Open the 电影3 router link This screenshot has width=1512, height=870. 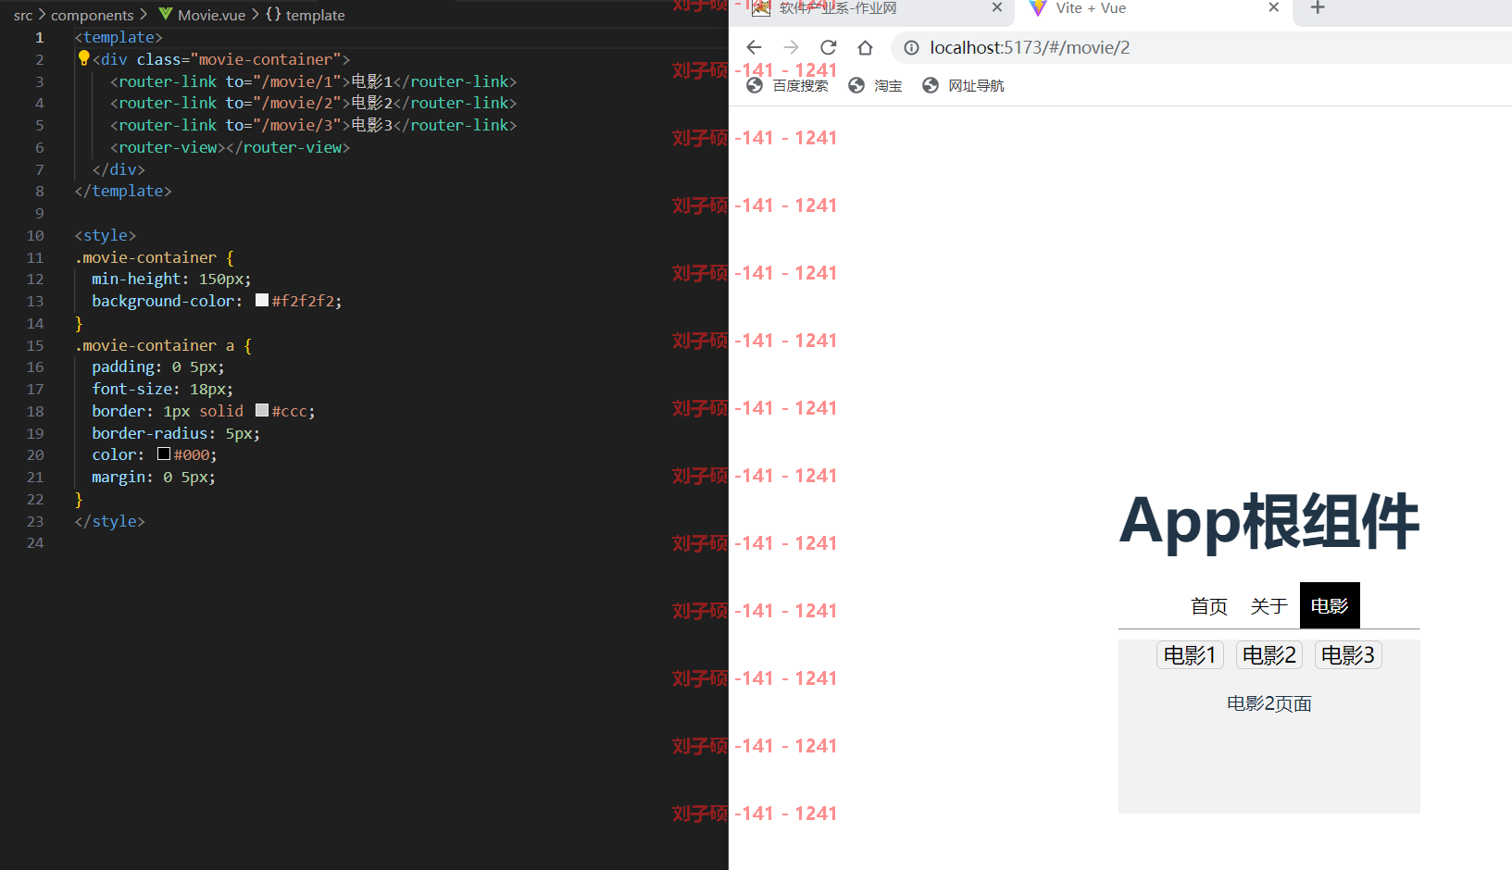[1348, 655]
